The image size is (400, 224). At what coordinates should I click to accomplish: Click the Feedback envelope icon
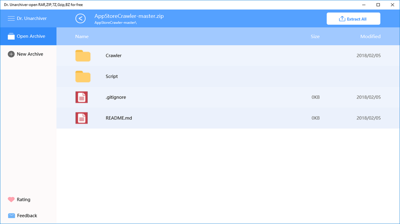(x=11, y=216)
